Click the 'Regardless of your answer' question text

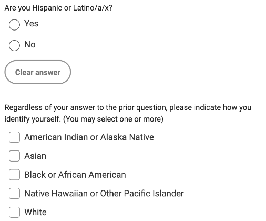click(x=128, y=113)
